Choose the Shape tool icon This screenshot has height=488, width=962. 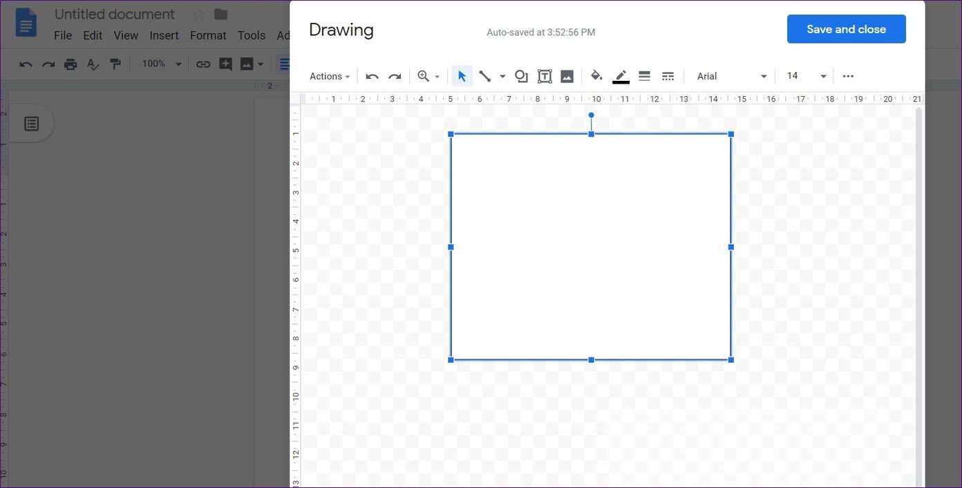pyautogui.click(x=521, y=76)
